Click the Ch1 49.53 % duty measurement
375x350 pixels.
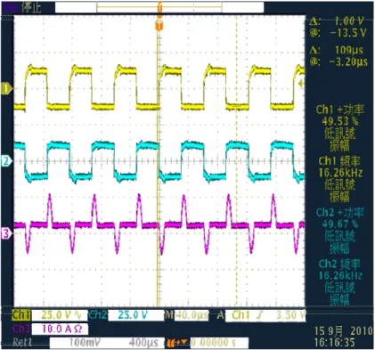pyautogui.click(x=340, y=121)
